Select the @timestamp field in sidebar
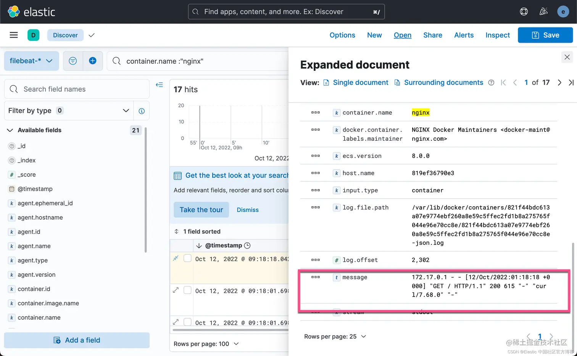This screenshot has height=356, width=577. (35, 189)
